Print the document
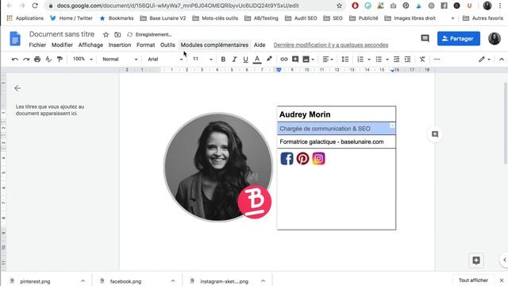 pyautogui.click(x=37, y=60)
